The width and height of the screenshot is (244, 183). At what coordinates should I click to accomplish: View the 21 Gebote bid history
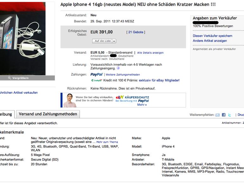[x=136, y=32]
